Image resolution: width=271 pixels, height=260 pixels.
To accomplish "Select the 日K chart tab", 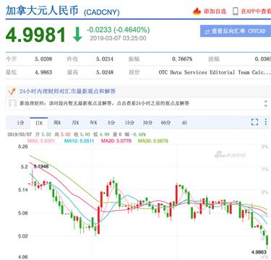I will [39, 123].
